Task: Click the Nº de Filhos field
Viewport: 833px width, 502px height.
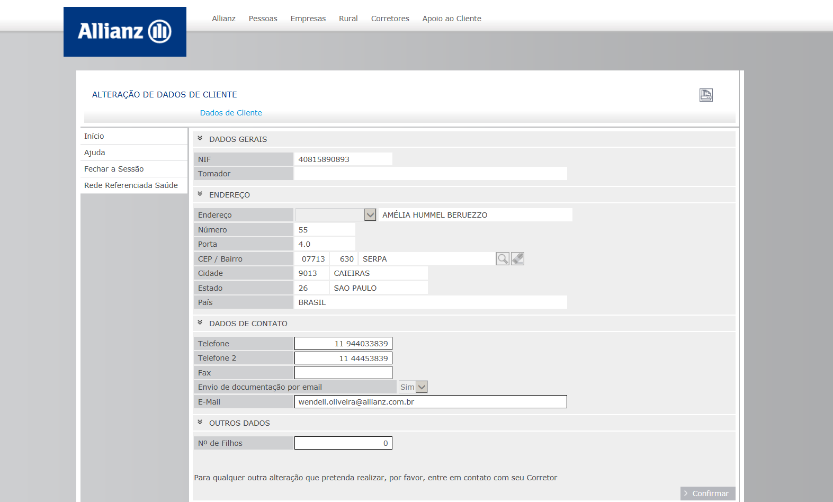Action: [x=343, y=443]
